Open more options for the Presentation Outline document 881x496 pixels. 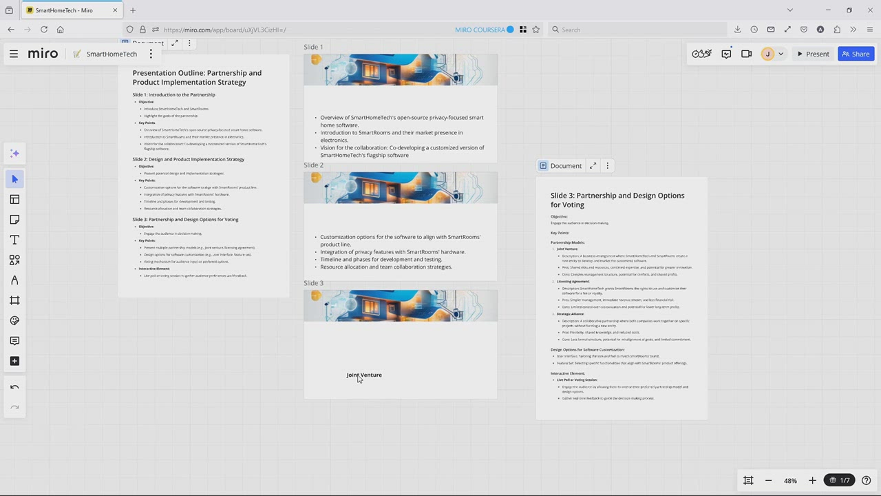(x=189, y=43)
